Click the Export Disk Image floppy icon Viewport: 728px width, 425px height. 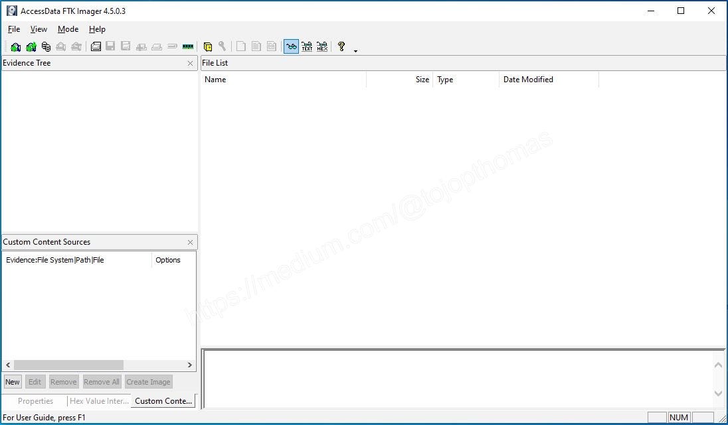[110, 46]
